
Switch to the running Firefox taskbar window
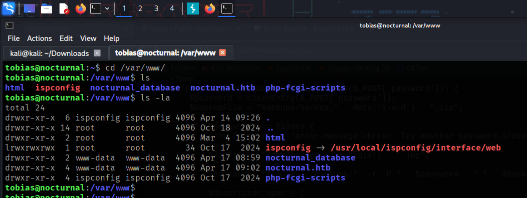coord(210,8)
